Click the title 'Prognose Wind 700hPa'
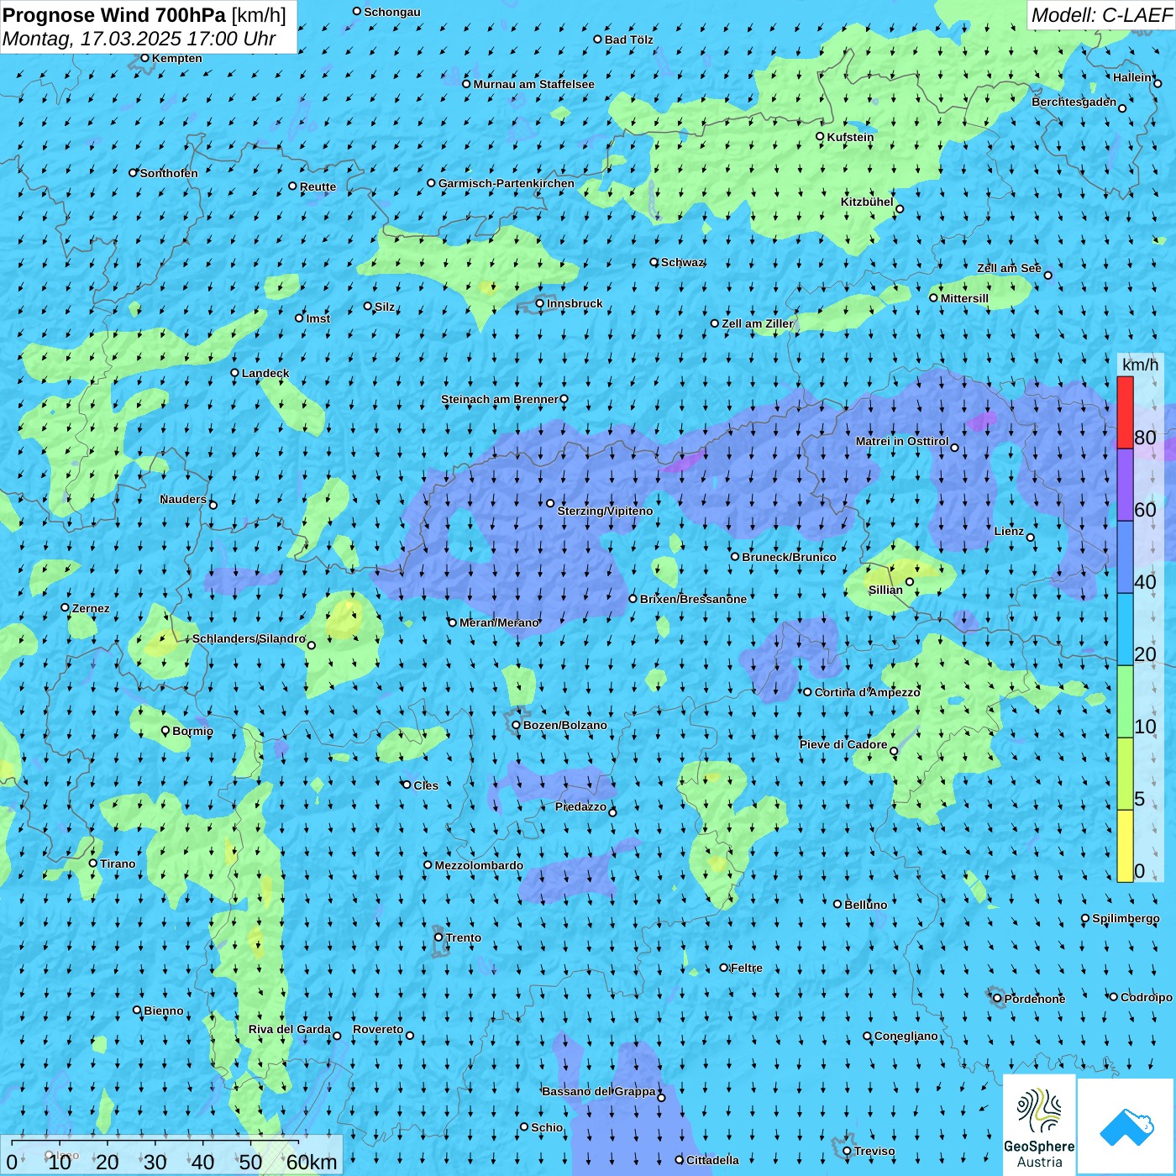Image resolution: width=1176 pixels, height=1176 pixels. click(x=114, y=15)
